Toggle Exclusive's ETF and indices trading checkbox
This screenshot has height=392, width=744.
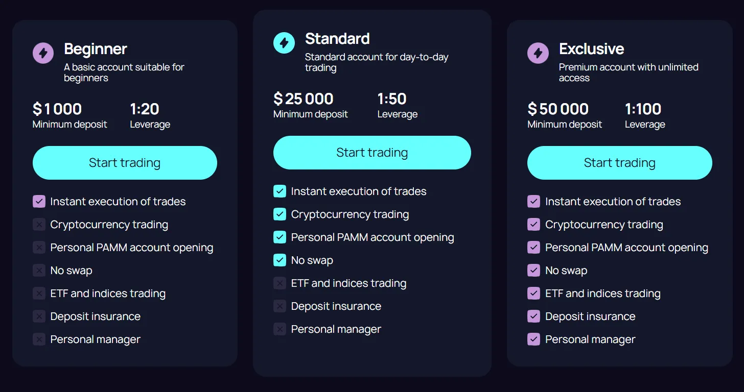coord(533,293)
